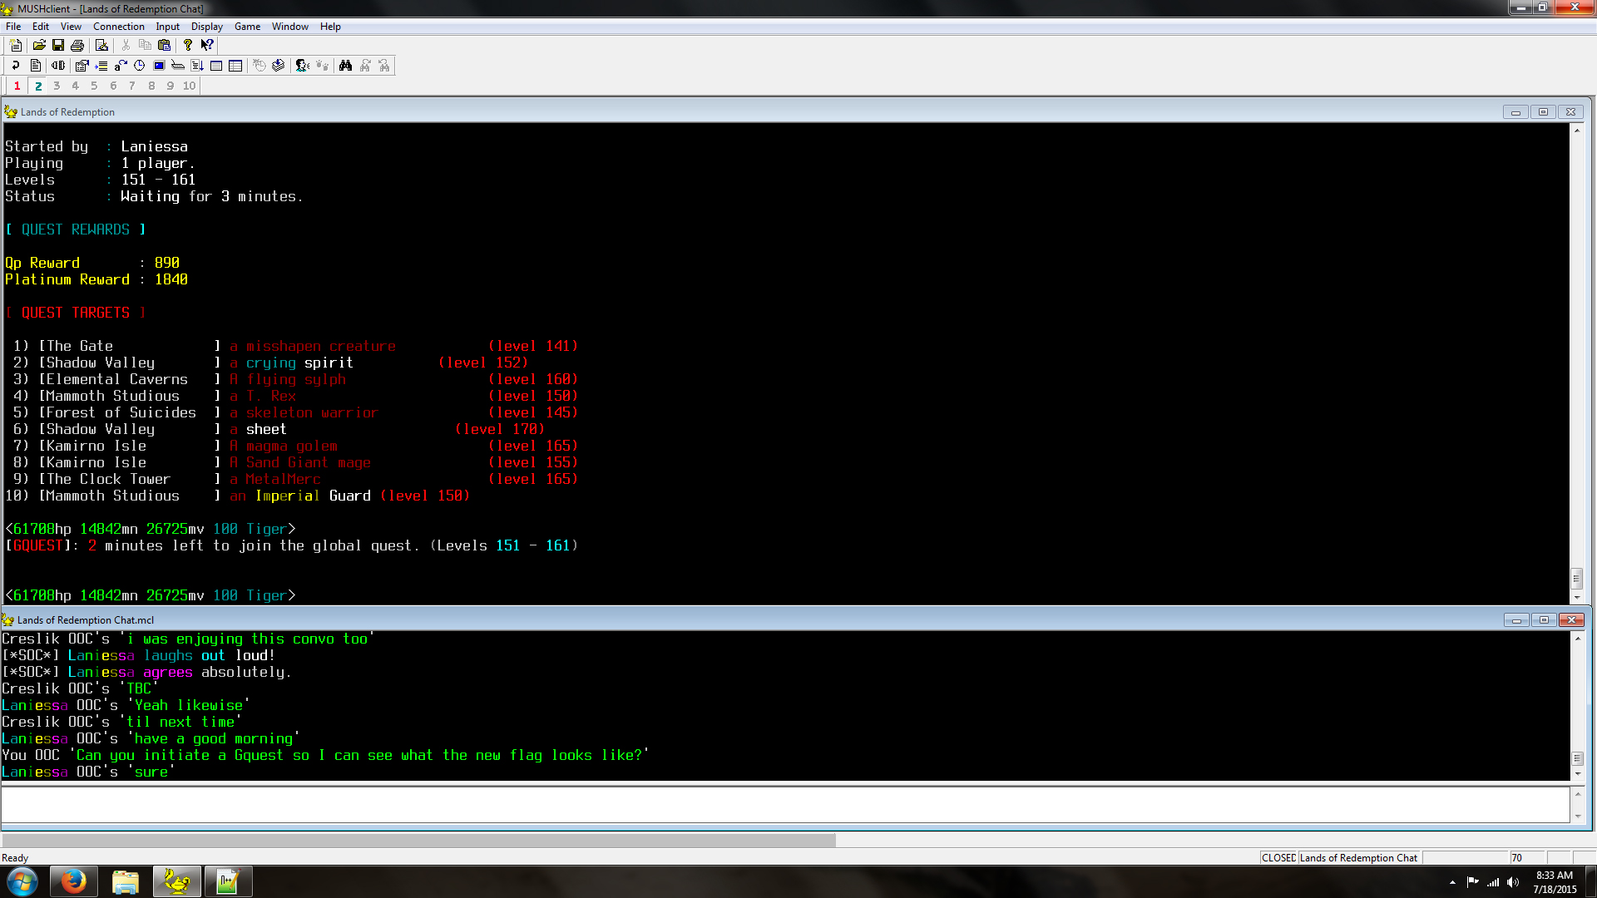Click the GQUEST minutes left message
1597x898 pixels.
291,545
